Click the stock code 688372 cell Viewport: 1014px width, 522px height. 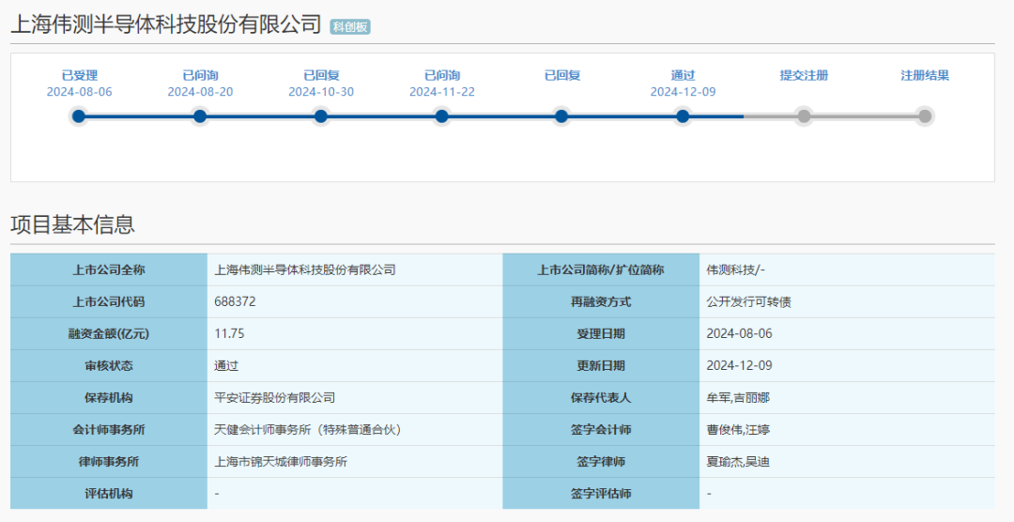point(236,302)
